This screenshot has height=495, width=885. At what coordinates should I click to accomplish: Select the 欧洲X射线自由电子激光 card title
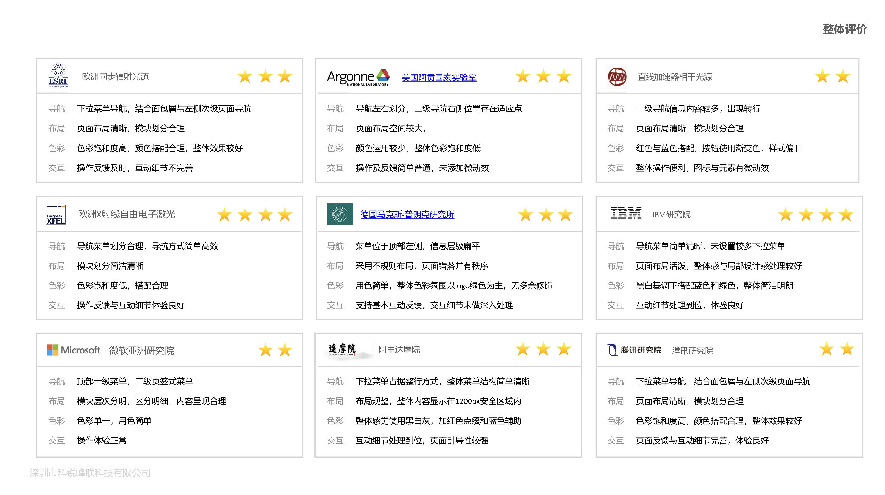point(126,214)
